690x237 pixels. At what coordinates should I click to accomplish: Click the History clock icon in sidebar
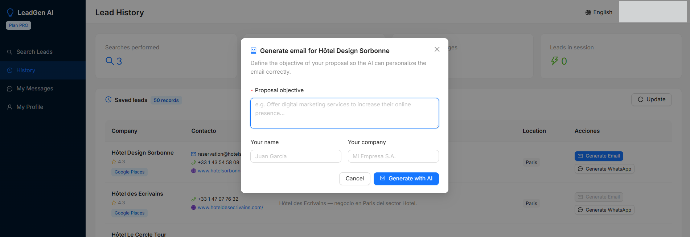pos(10,70)
